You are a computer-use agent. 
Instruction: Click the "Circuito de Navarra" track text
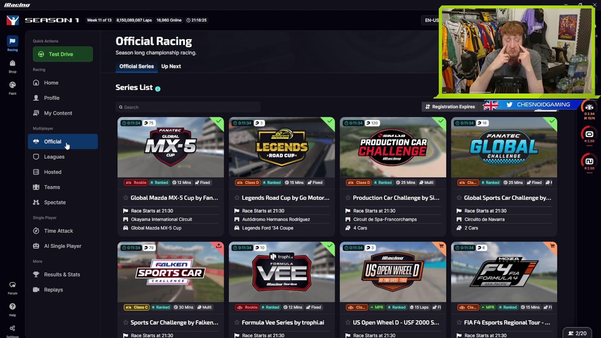(485, 219)
